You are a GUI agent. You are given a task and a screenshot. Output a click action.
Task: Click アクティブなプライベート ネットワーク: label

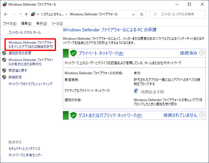(x=87, y=91)
